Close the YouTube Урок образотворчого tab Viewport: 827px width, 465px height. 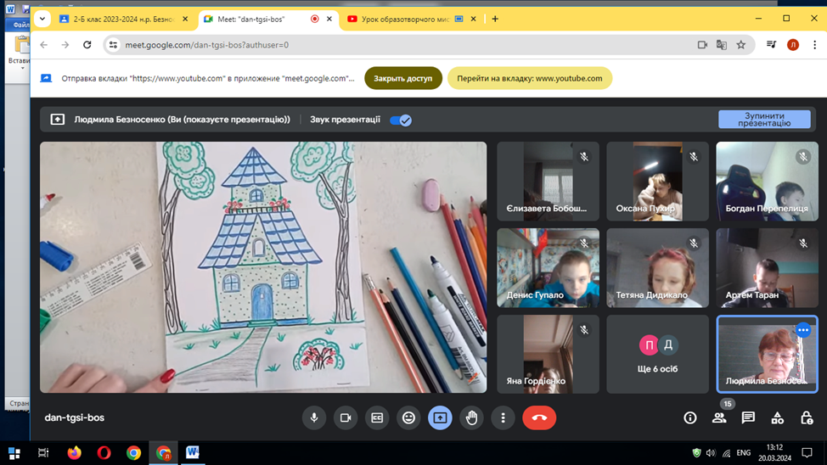click(x=473, y=19)
